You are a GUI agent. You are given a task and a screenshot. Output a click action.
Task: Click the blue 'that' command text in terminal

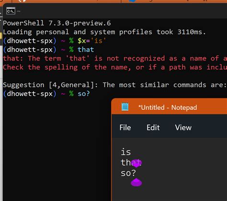[86, 50]
